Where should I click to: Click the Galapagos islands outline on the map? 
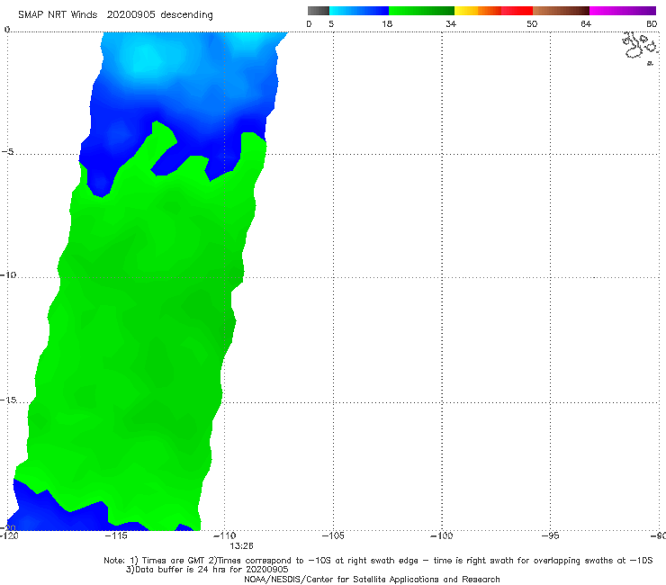(x=640, y=47)
